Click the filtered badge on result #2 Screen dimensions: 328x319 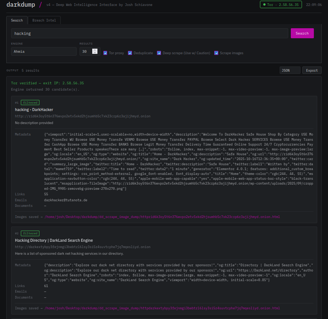[30, 233]
